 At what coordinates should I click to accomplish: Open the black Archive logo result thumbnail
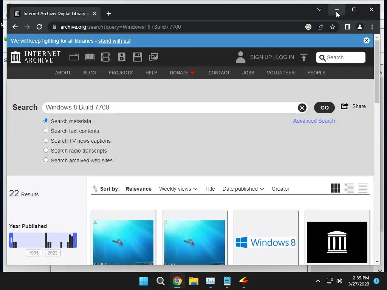point(337,242)
